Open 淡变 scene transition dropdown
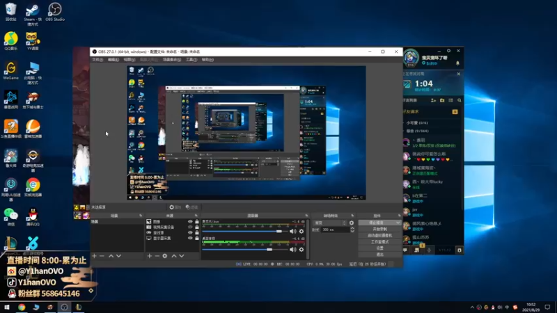Viewport: 557px width, 313px height. point(330,223)
